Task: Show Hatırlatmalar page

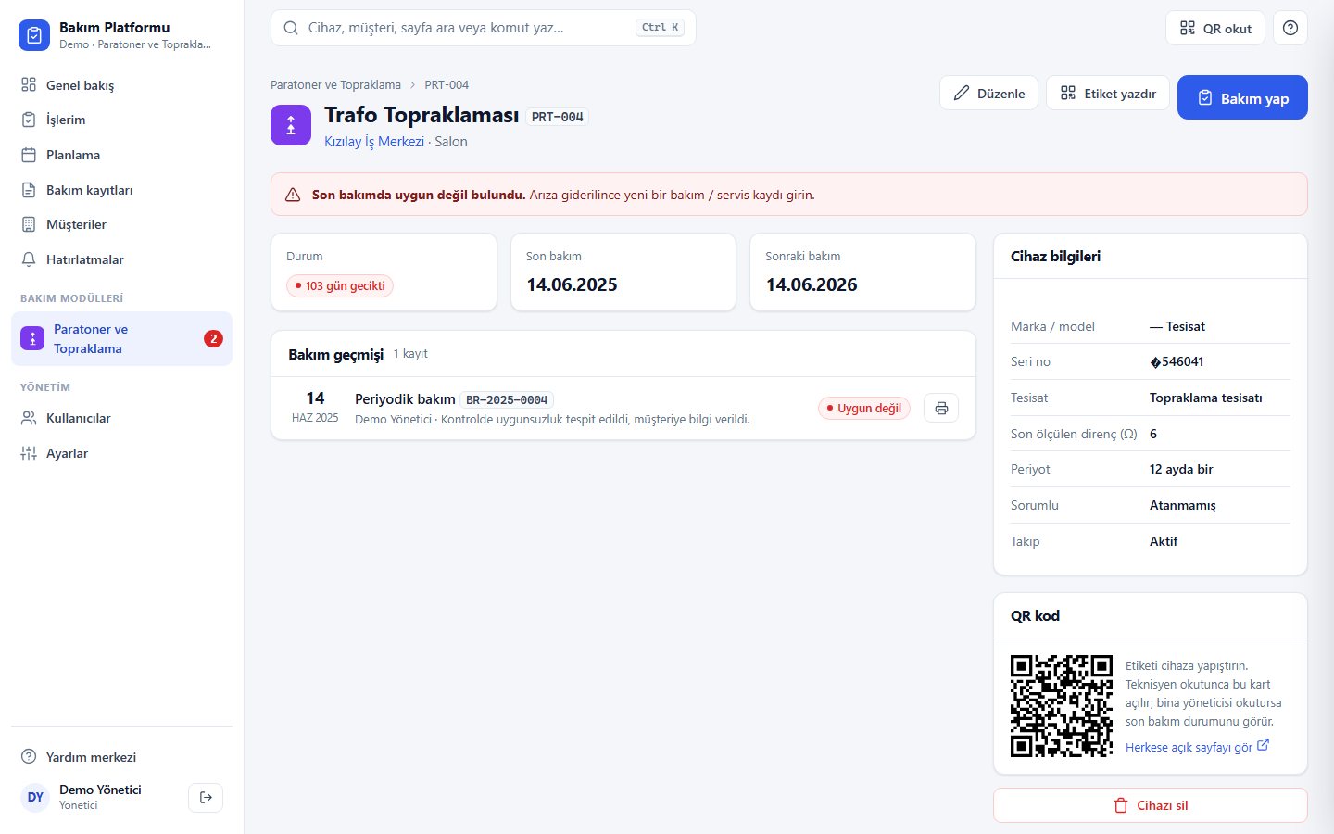Action: tap(121, 259)
